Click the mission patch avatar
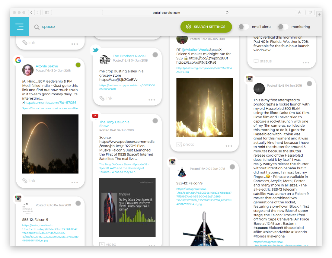Image resolution: width=332 pixels, height=258 pixels. coord(182,172)
